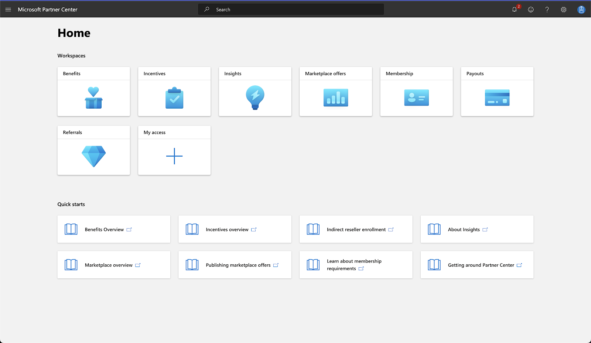
Task: Open Benefits Overview quick start link
Action: point(105,230)
